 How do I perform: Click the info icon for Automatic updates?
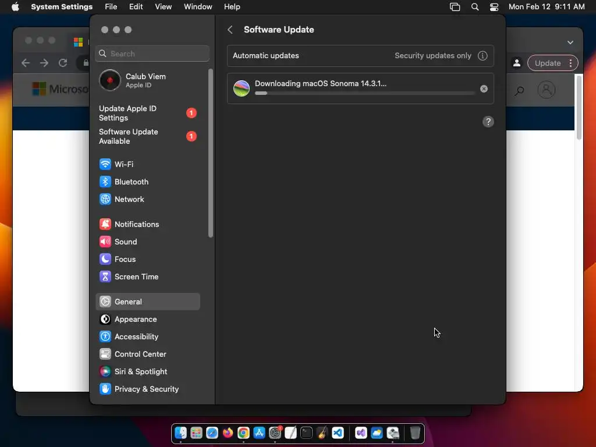tap(483, 55)
